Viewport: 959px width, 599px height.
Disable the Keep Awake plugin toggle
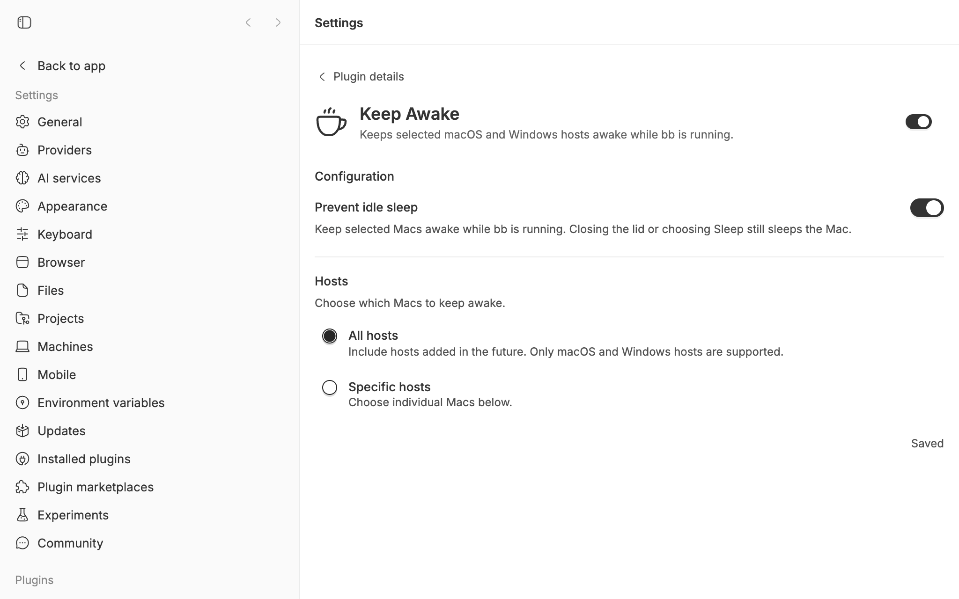click(x=918, y=122)
